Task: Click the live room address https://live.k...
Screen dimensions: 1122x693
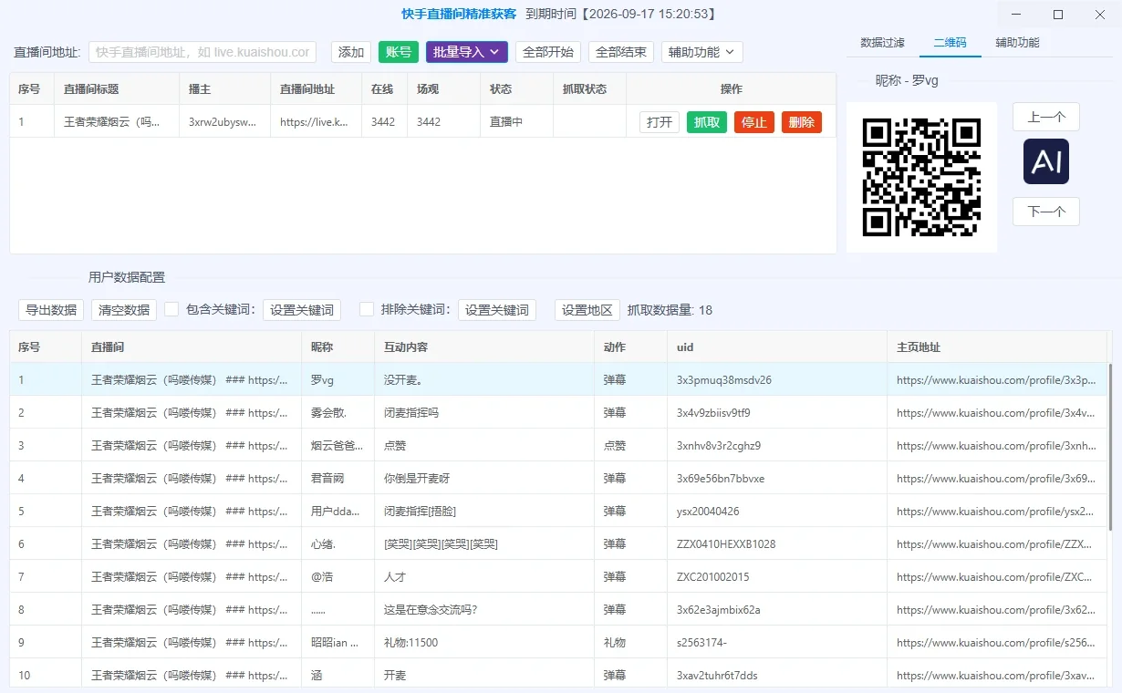Action: pos(316,121)
